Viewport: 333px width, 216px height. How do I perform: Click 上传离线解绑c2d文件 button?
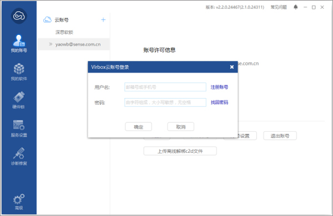tap(180, 151)
